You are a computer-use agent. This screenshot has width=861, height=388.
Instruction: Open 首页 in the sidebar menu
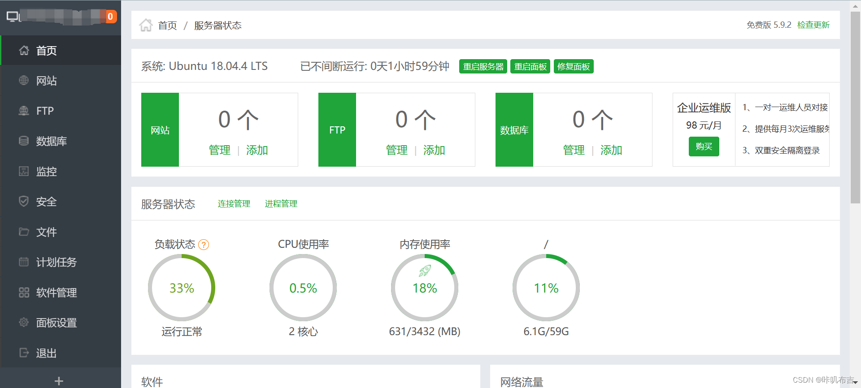click(x=61, y=51)
